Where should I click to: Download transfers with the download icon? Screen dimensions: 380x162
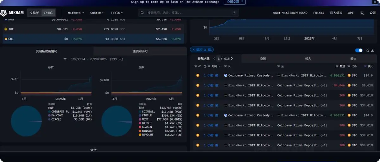(372, 50)
